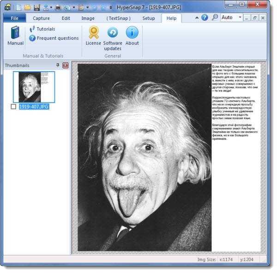Open the About info
The width and height of the screenshot is (277, 273).
[x=132, y=36]
